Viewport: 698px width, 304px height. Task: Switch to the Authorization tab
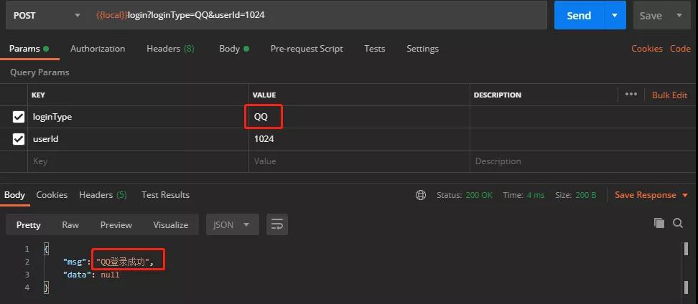coord(98,49)
